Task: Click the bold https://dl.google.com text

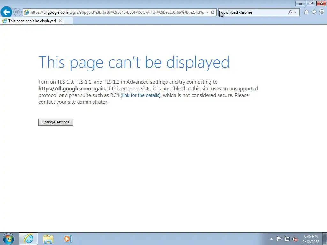Action: point(65,89)
